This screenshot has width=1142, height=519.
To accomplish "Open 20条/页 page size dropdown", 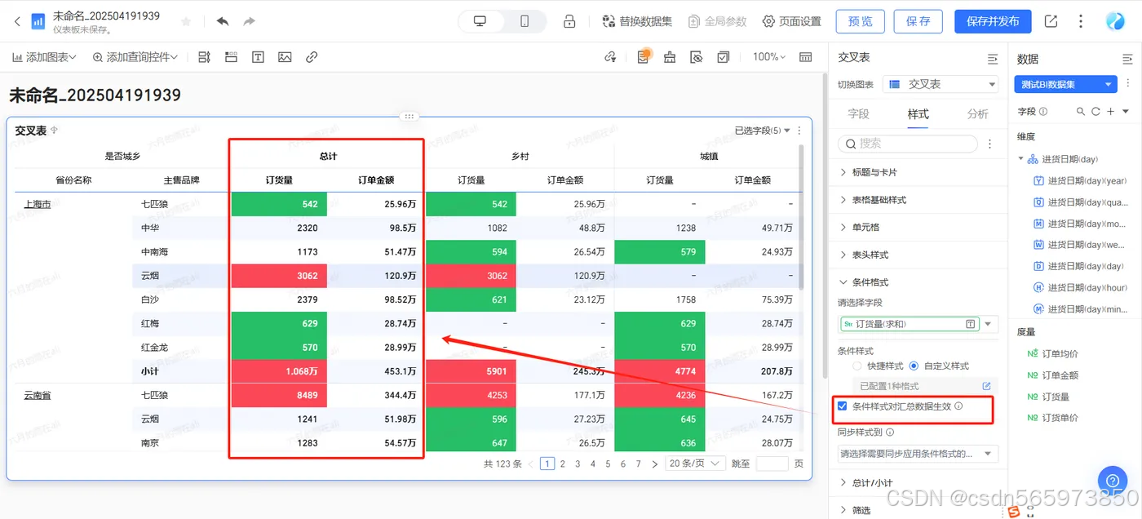I will click(695, 464).
